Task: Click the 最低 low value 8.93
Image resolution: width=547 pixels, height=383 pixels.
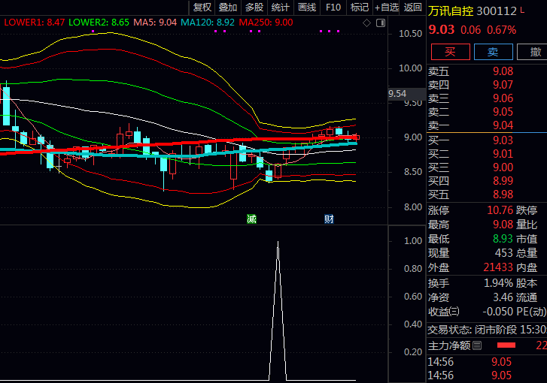Action: pyautogui.click(x=503, y=239)
